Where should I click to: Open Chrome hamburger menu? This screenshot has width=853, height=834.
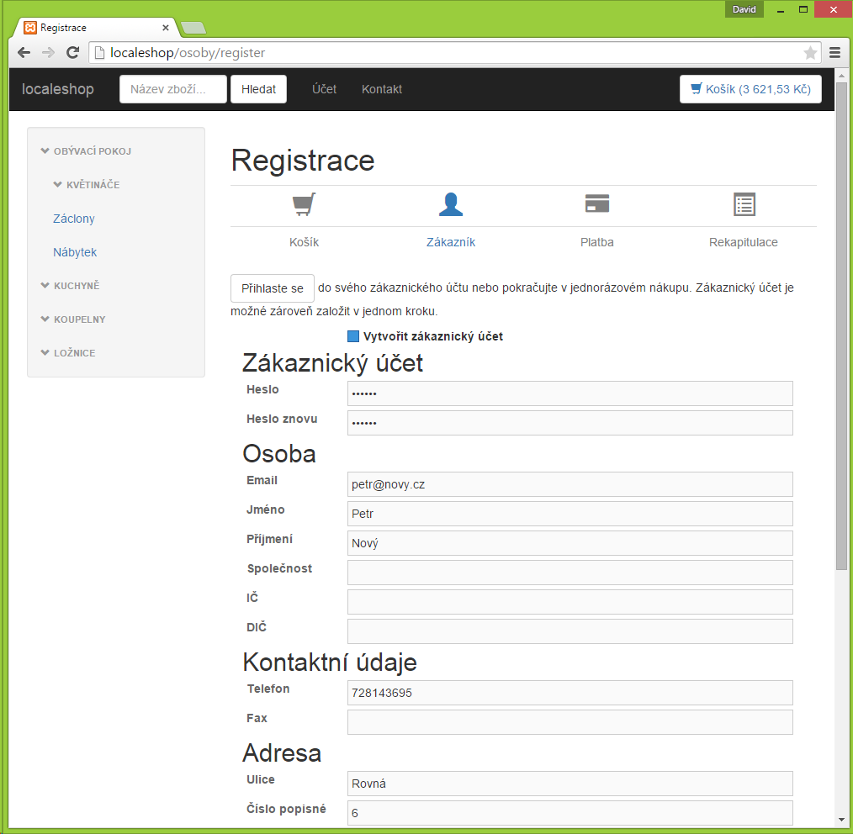[x=835, y=53]
